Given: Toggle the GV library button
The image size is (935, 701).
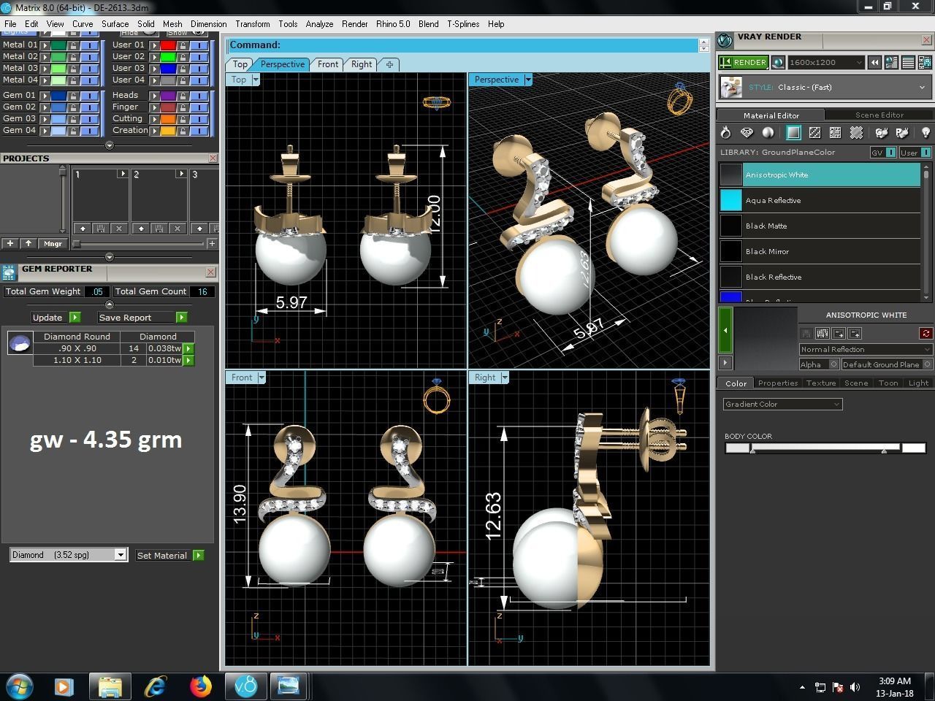Looking at the screenshot, I should point(882,153).
